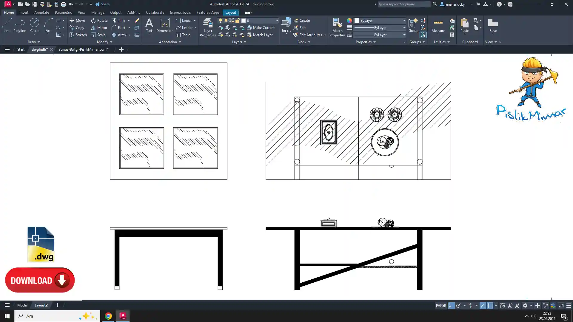Viewport: 573px width, 322px height.
Task: Select the Circle draw tool
Action: [34, 25]
